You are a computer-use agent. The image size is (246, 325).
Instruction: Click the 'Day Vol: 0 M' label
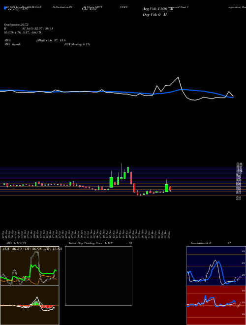point(154,15)
